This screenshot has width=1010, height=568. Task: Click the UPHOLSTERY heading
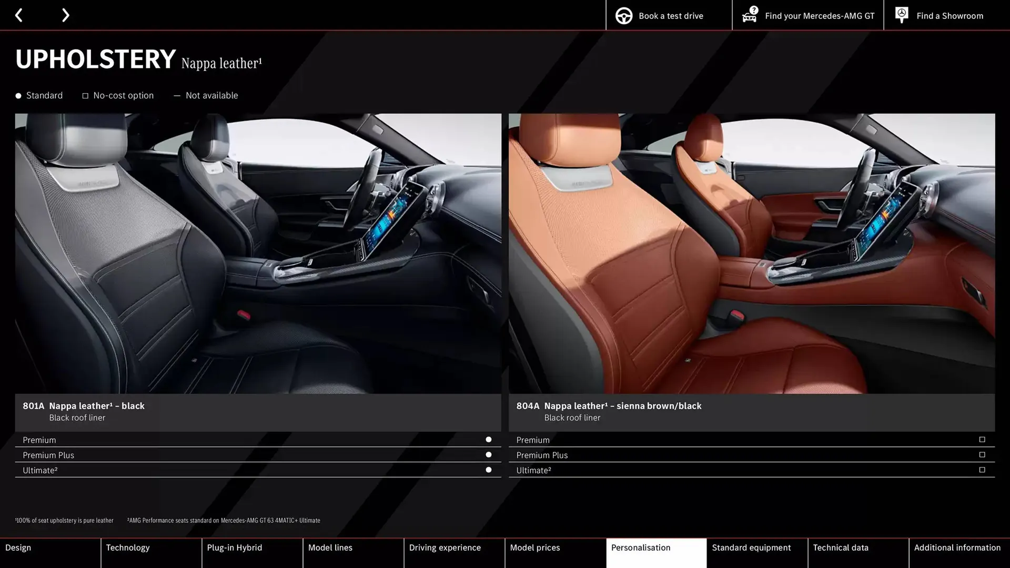(x=95, y=59)
